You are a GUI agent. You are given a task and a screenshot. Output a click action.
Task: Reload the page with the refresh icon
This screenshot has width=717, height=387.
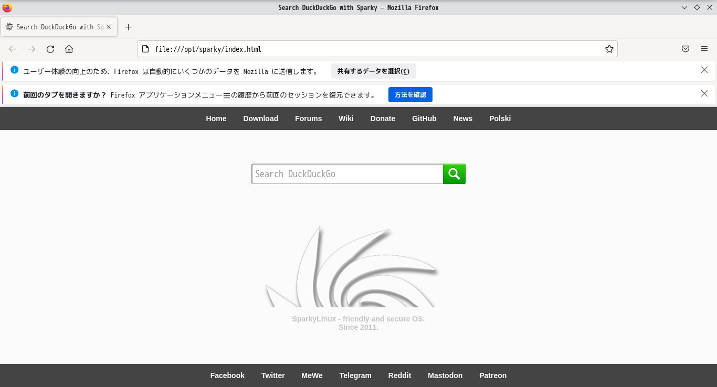pos(50,49)
